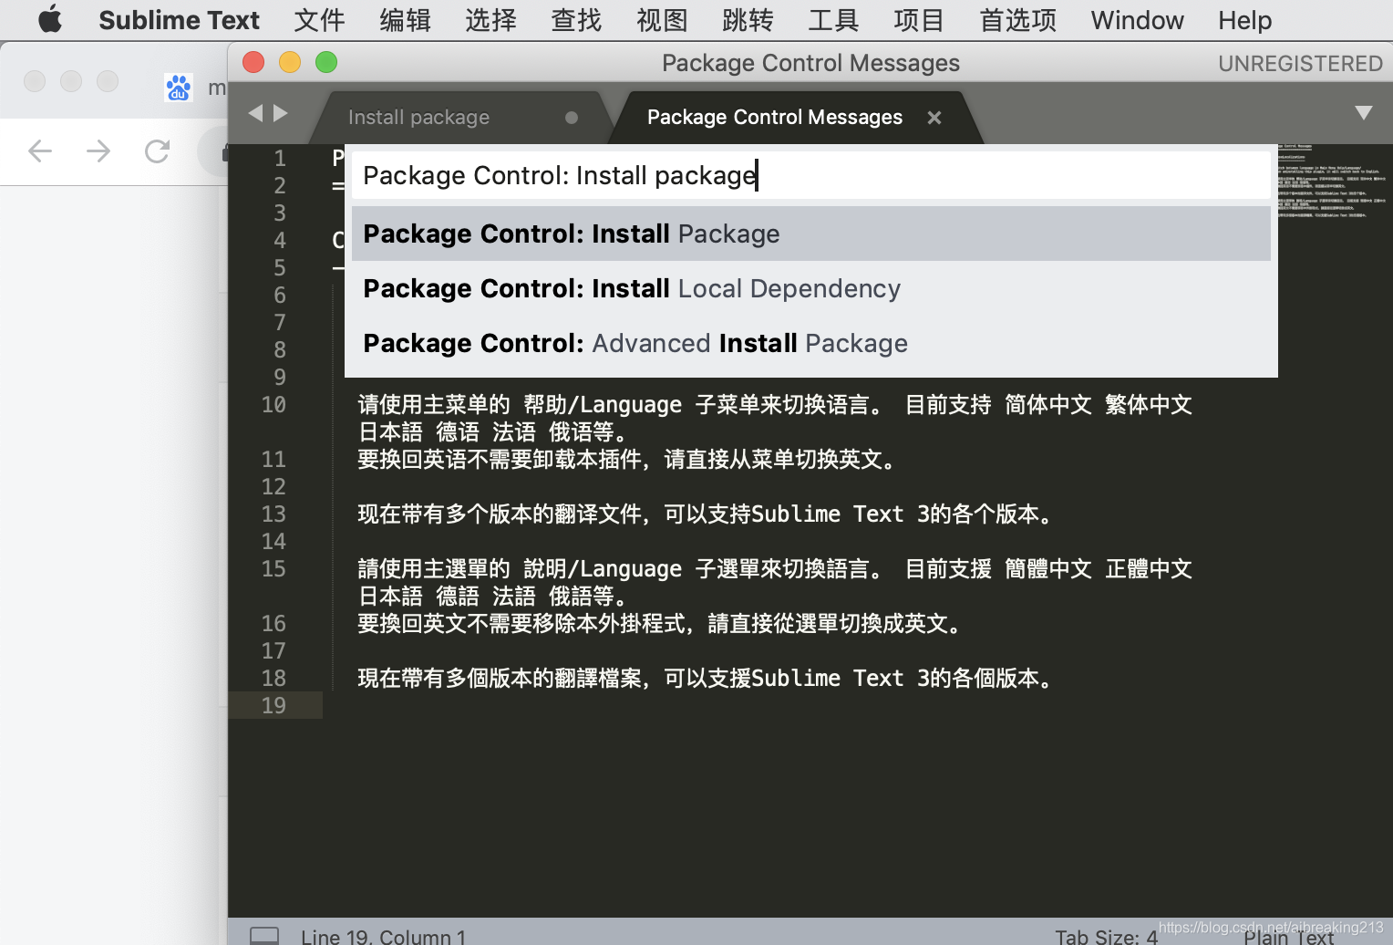Select the Baidu favicon in the browser tab
The image size is (1393, 945).
click(x=179, y=87)
